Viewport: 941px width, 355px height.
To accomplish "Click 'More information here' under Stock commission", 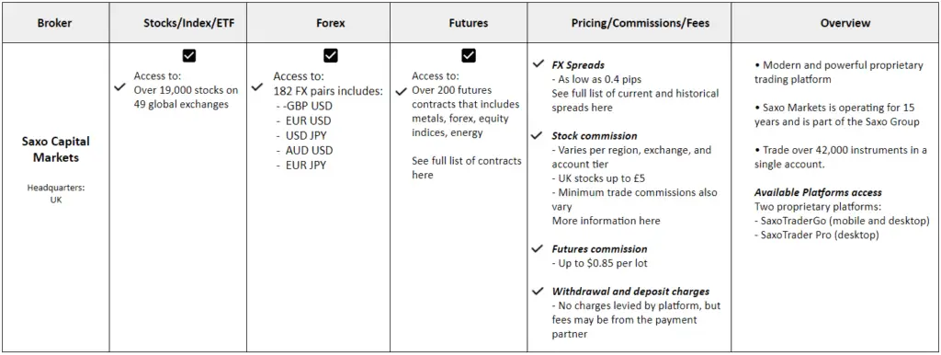I will click(x=606, y=221).
